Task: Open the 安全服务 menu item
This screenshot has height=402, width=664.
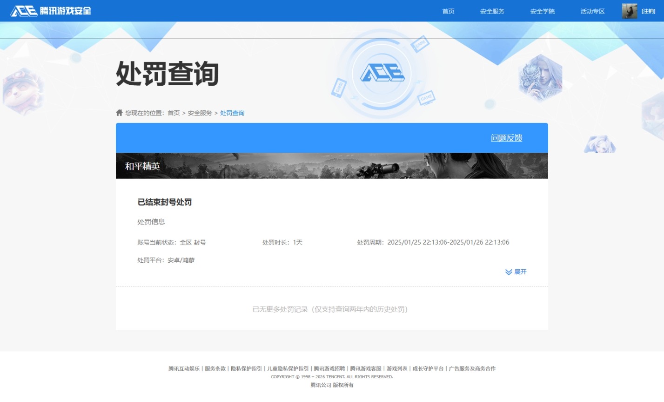Action: point(492,11)
